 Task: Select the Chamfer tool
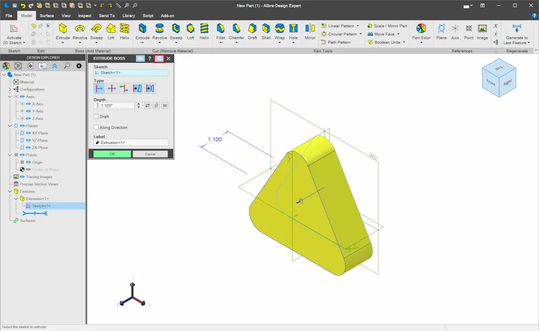click(x=237, y=32)
